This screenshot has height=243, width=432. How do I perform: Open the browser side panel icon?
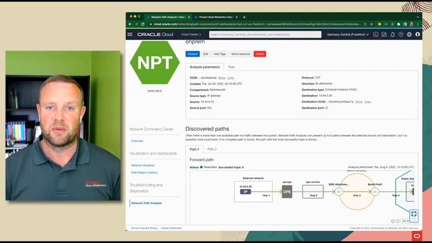click(x=405, y=24)
